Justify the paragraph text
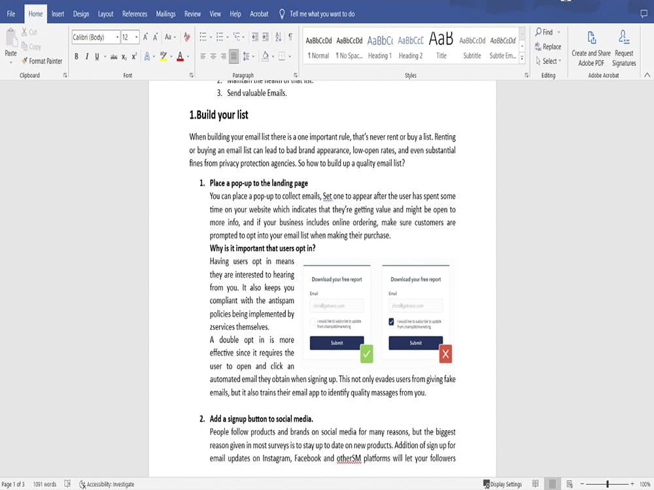654x490 pixels. [233, 56]
